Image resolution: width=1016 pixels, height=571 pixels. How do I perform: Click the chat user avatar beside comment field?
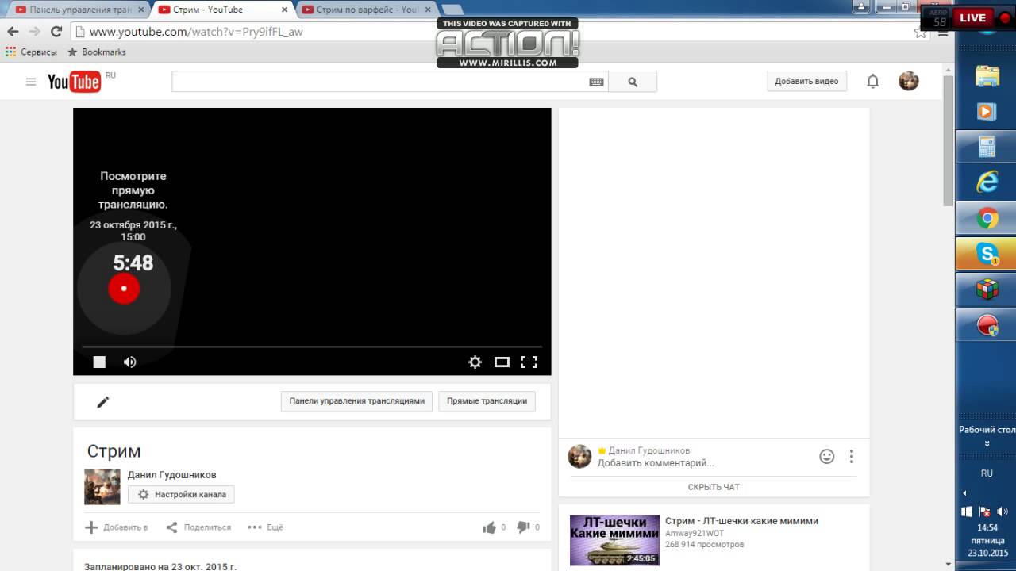pos(579,456)
